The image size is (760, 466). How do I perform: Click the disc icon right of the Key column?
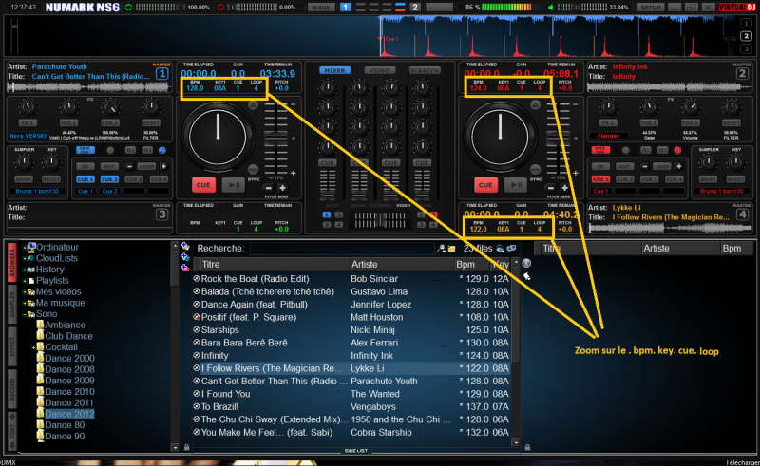[526, 263]
